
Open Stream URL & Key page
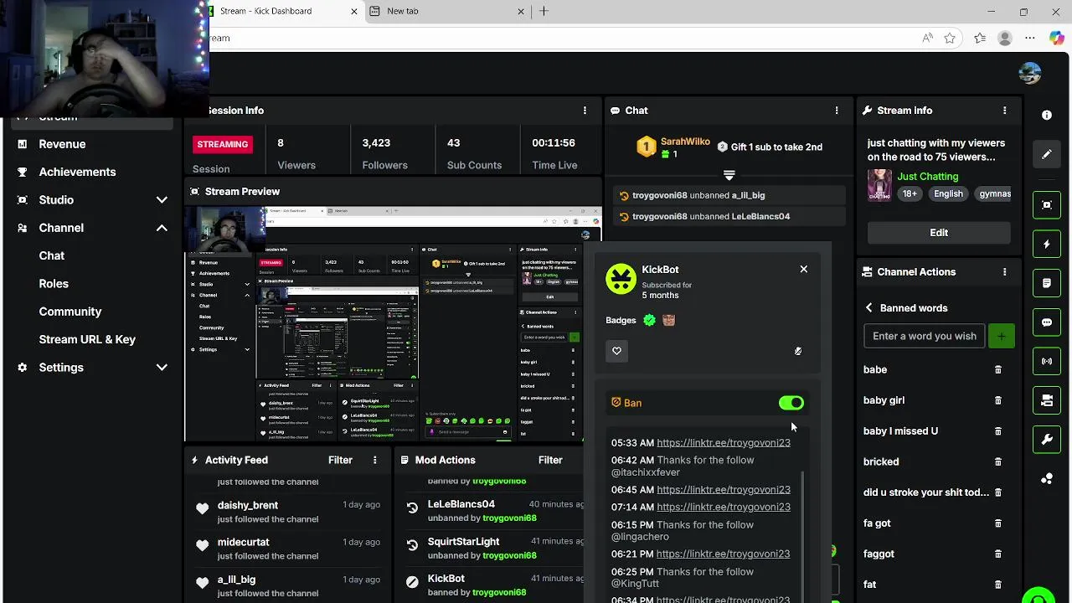coord(87,339)
